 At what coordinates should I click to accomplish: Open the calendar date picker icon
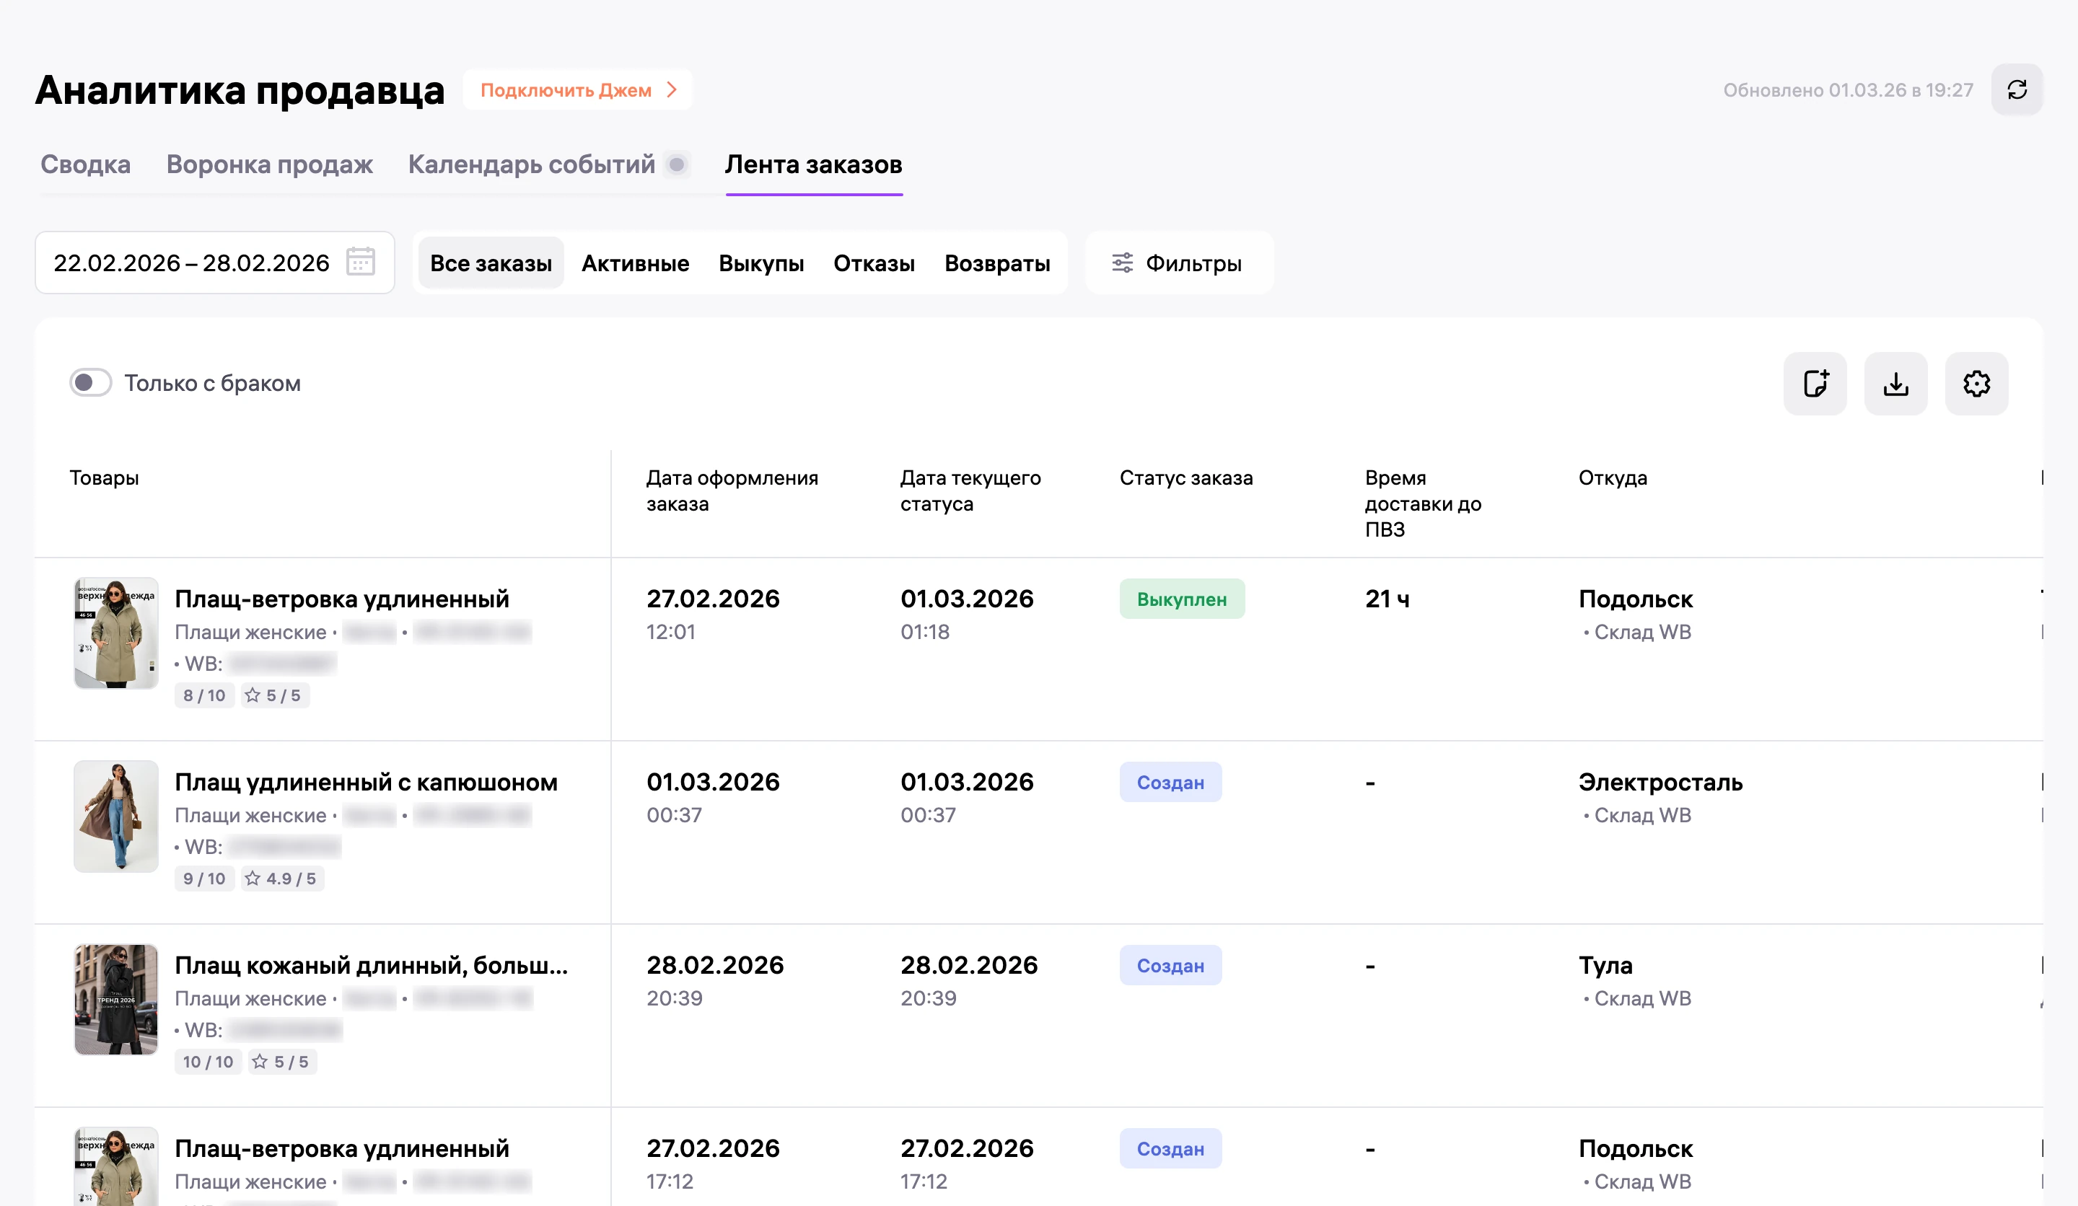tap(360, 262)
